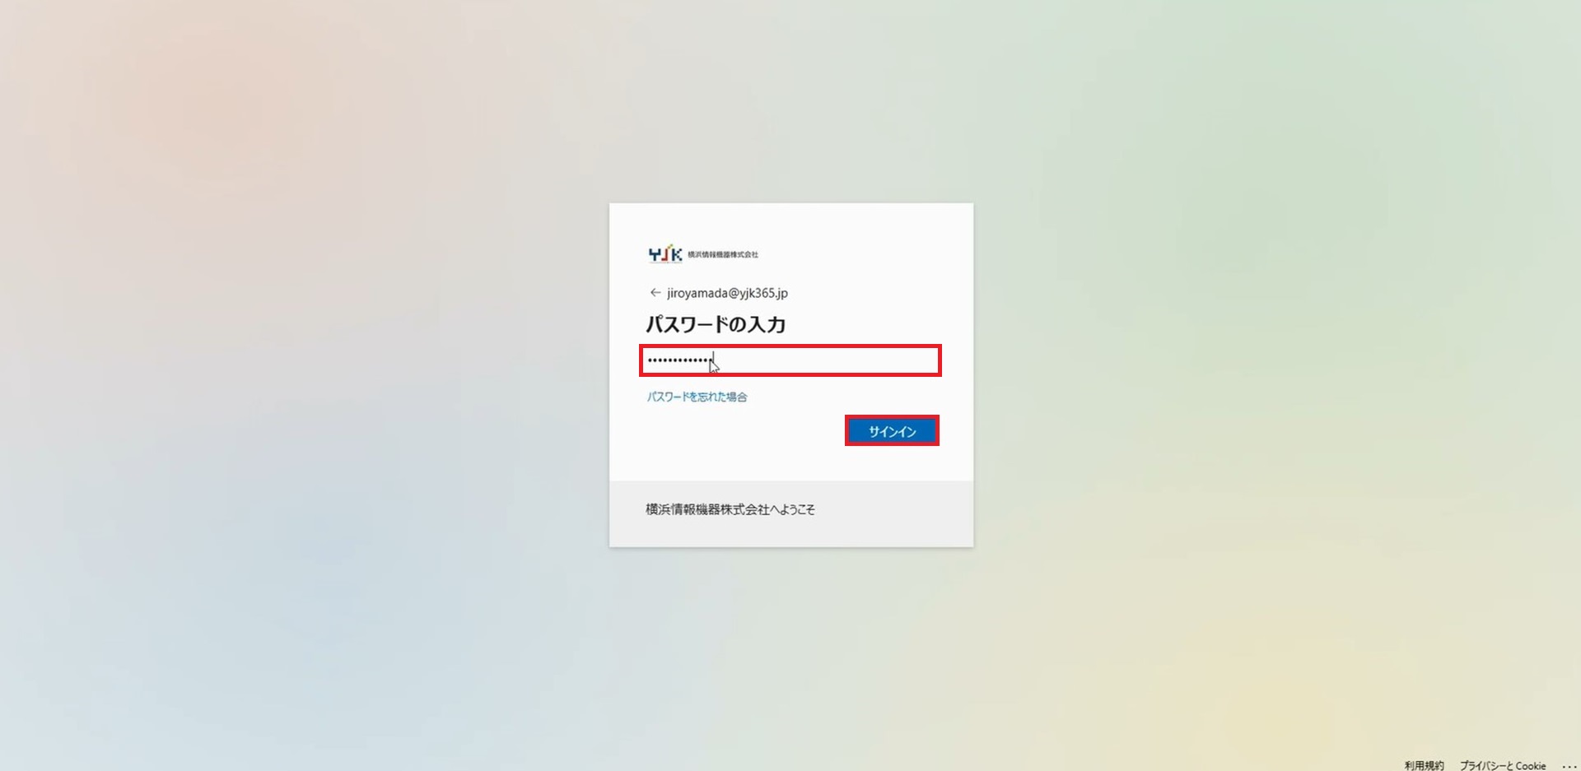Click the red highlight border around the password field
Screen dimensions: 1581x771
click(x=790, y=346)
